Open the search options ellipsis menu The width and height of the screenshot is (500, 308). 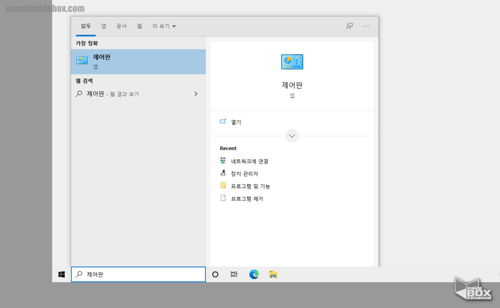[x=366, y=26]
